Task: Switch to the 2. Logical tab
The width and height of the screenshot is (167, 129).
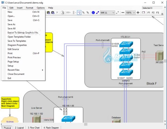Action: pos(19,128)
